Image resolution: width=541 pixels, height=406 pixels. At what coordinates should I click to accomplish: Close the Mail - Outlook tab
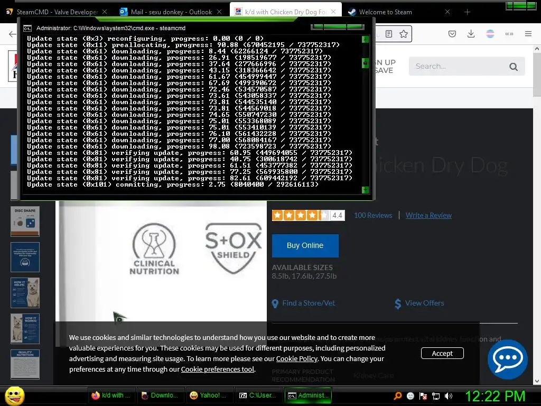(219, 12)
